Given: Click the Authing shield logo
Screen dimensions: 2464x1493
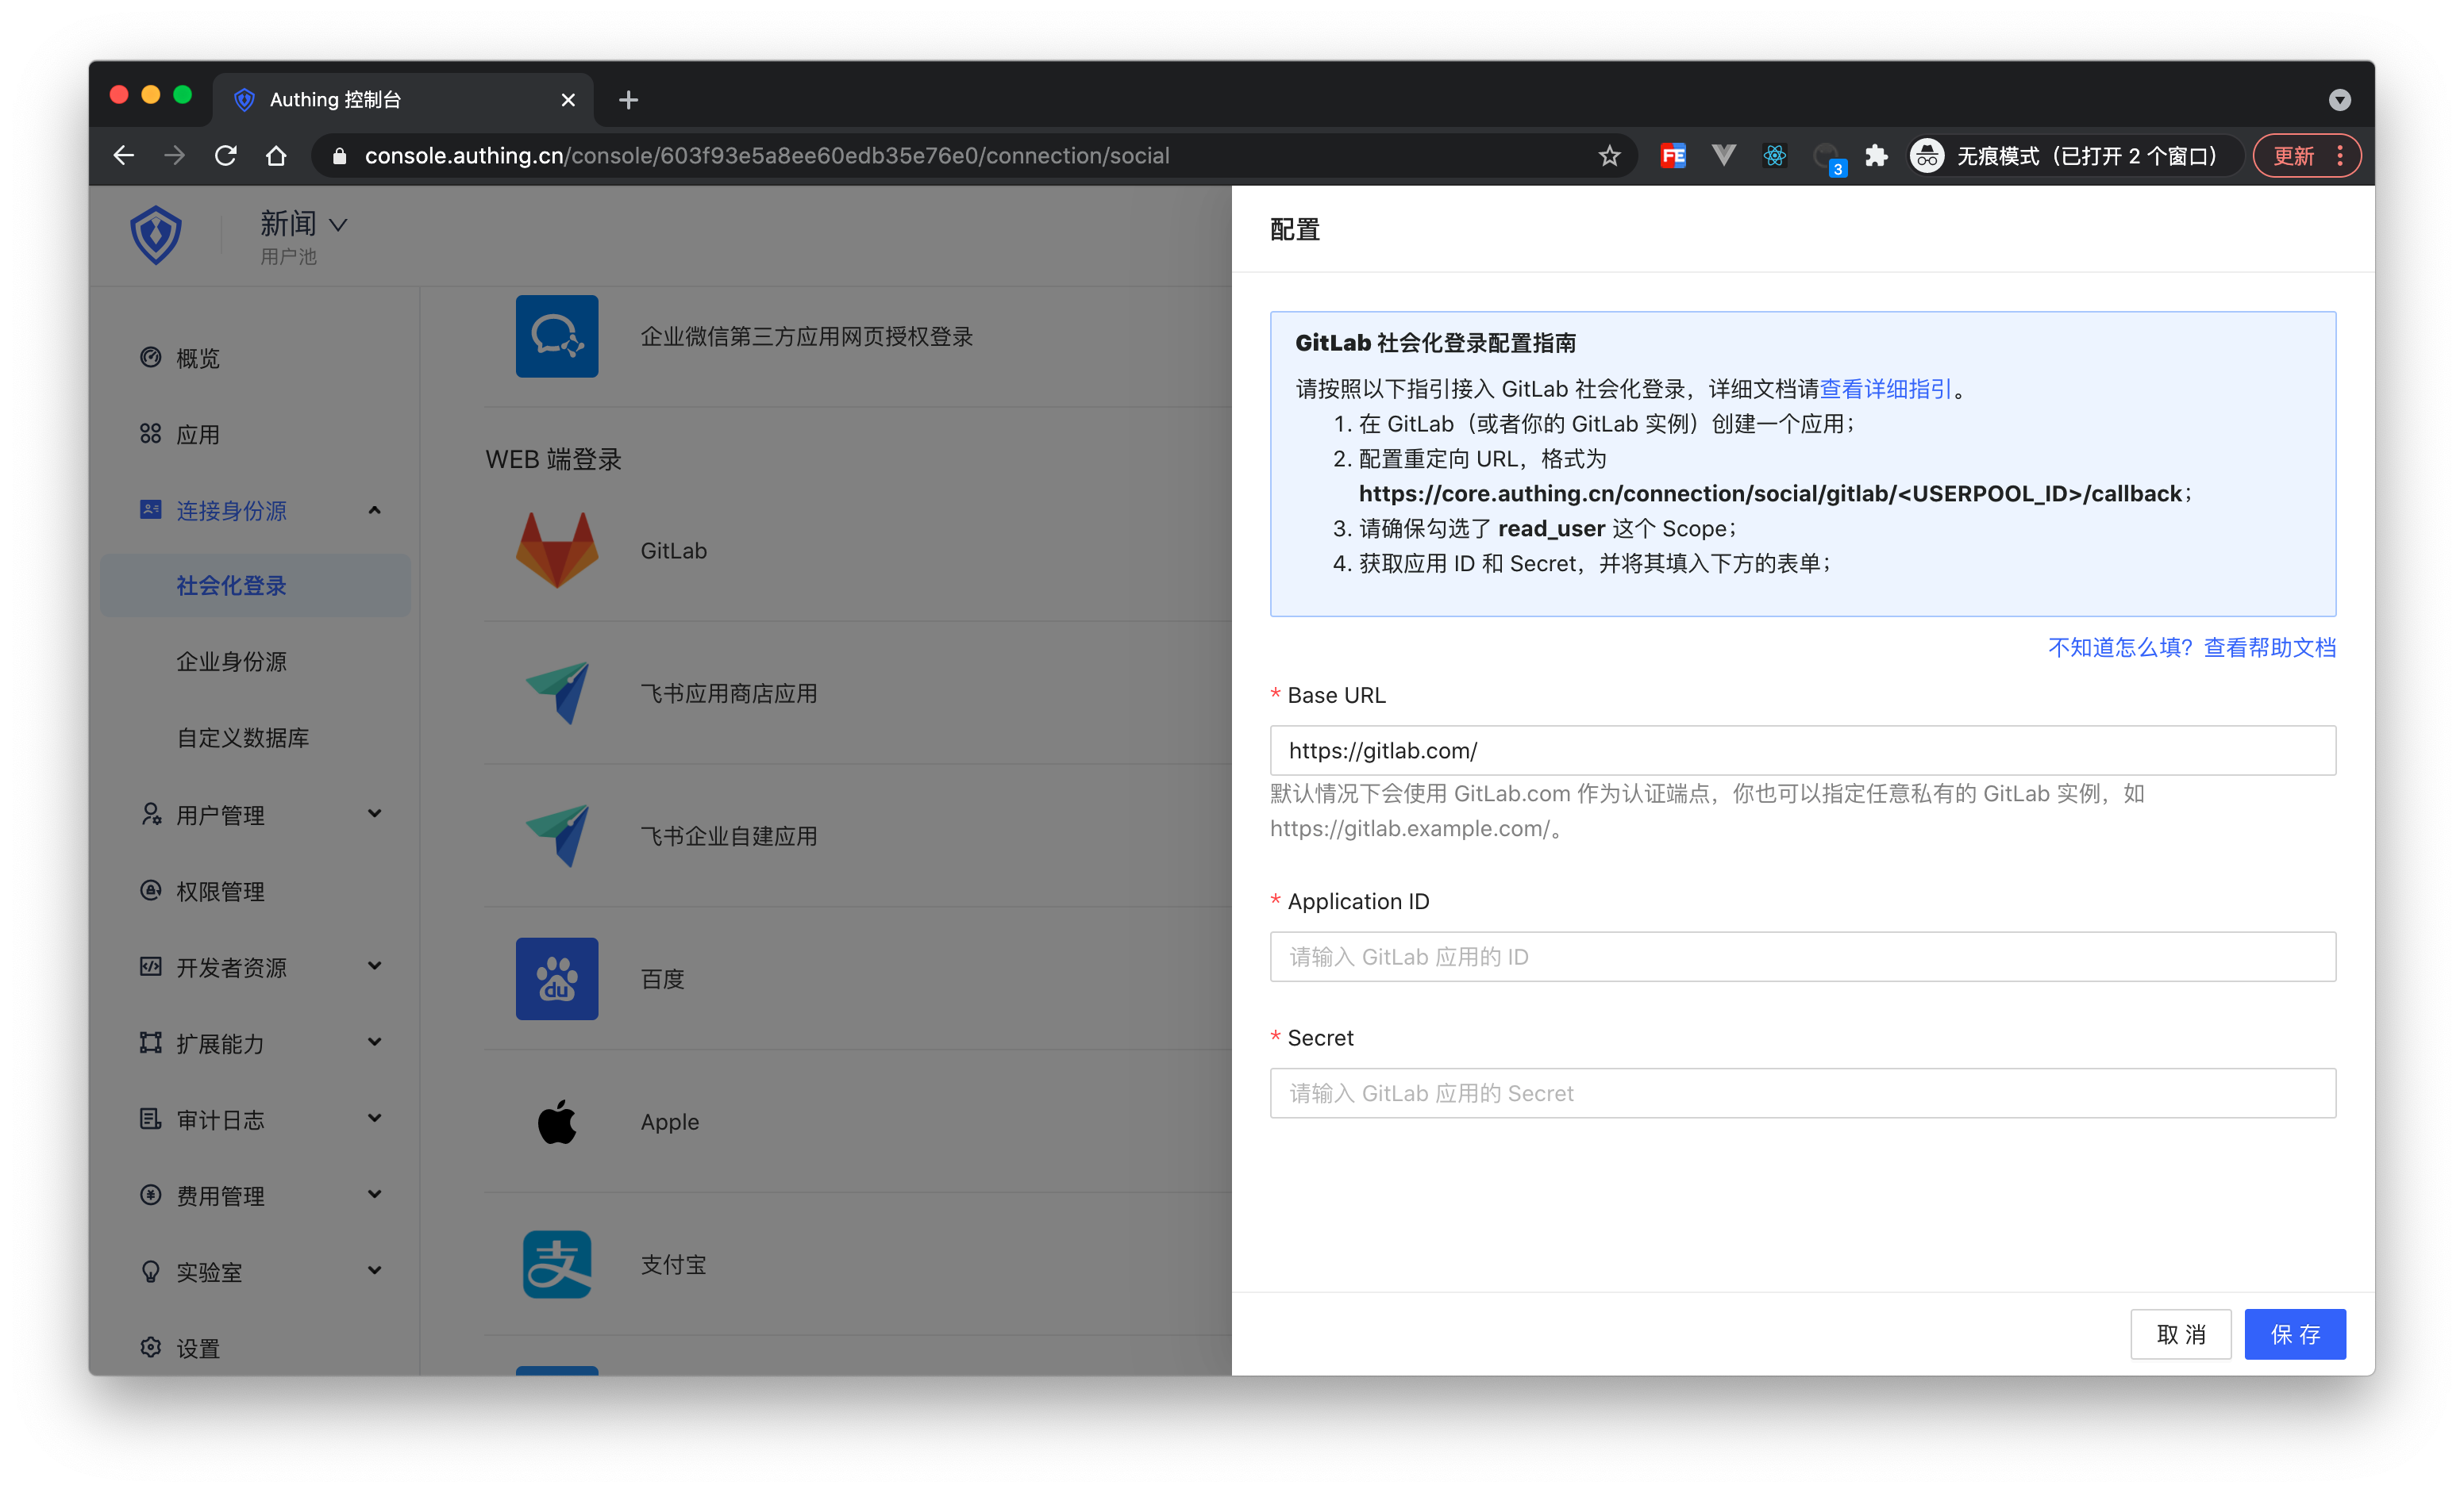Looking at the screenshot, I should pyautogui.click(x=156, y=236).
